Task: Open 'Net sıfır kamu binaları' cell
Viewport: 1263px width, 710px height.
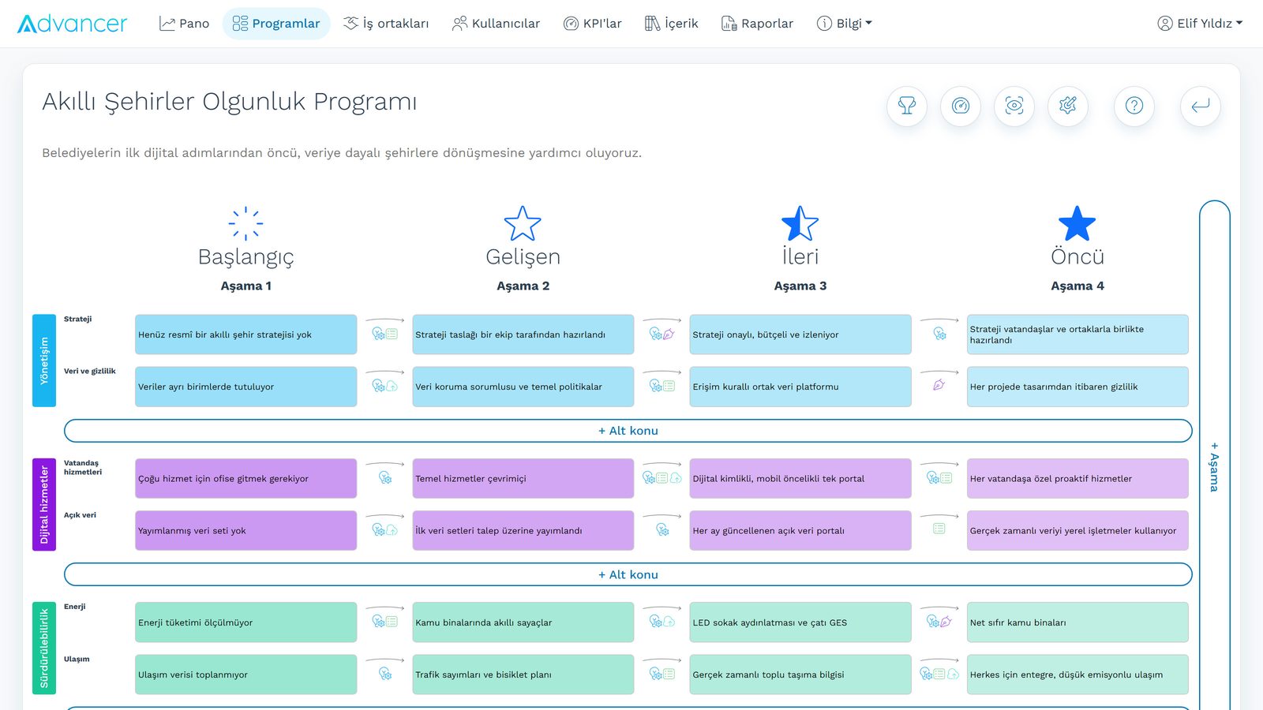Action: 1077,622
